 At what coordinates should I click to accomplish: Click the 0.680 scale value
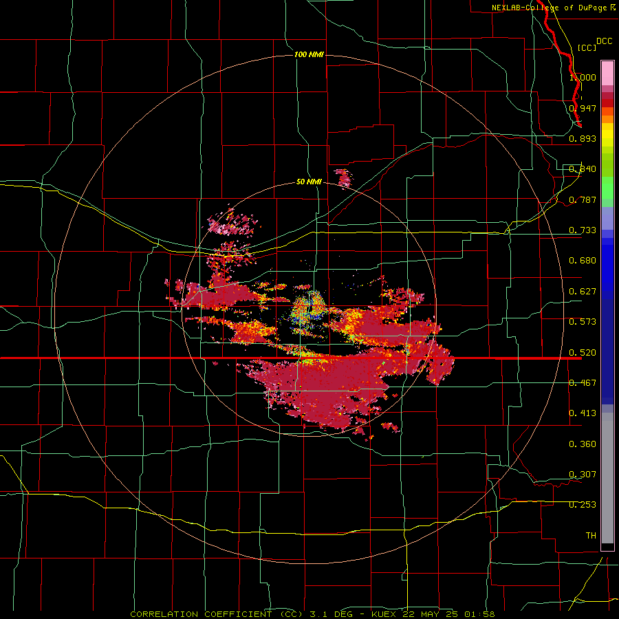583,261
